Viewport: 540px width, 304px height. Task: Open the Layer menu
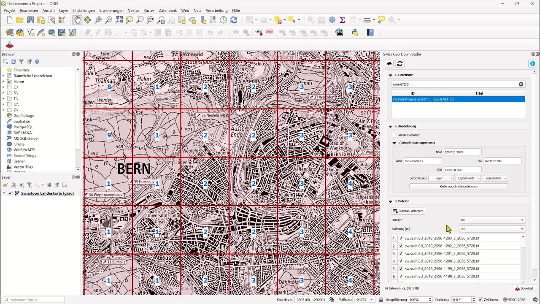point(63,11)
